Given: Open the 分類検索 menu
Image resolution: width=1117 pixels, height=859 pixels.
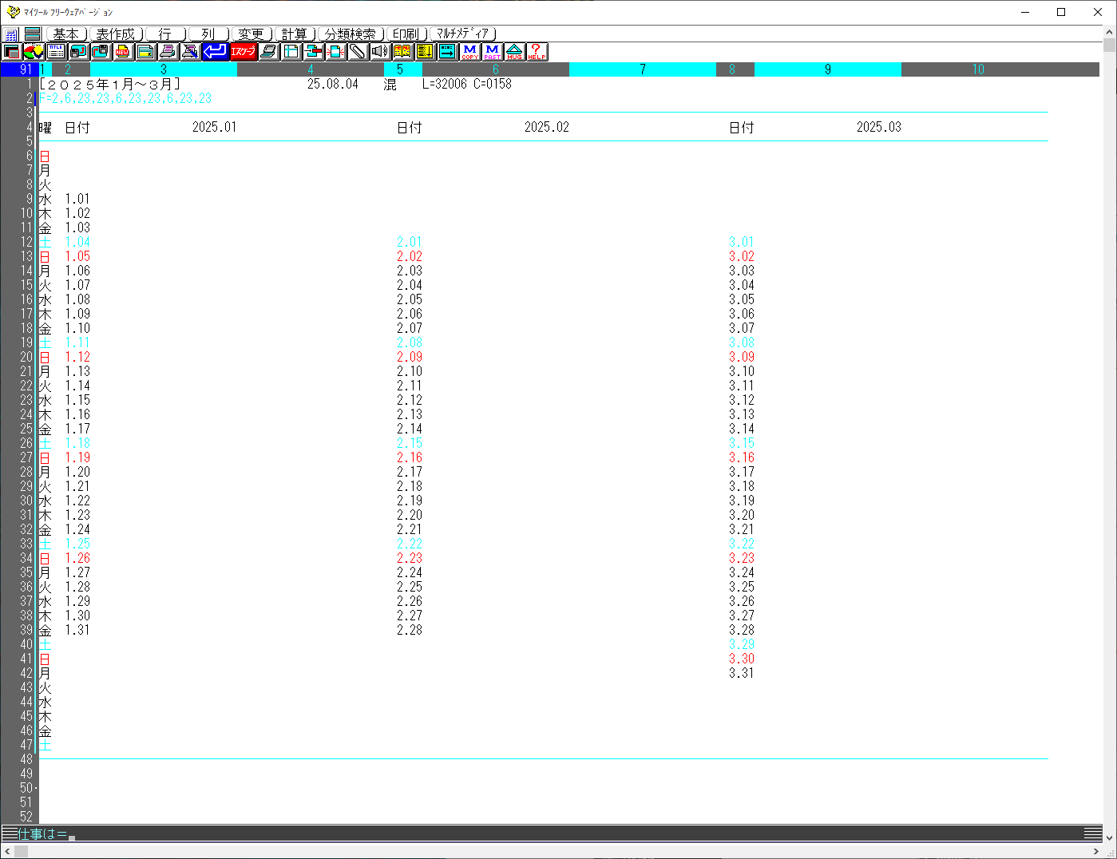Looking at the screenshot, I should tap(351, 34).
